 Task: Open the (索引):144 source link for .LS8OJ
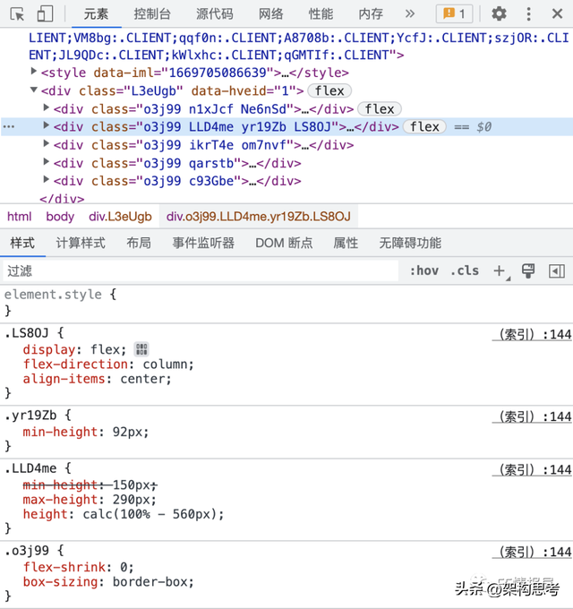pyautogui.click(x=532, y=334)
